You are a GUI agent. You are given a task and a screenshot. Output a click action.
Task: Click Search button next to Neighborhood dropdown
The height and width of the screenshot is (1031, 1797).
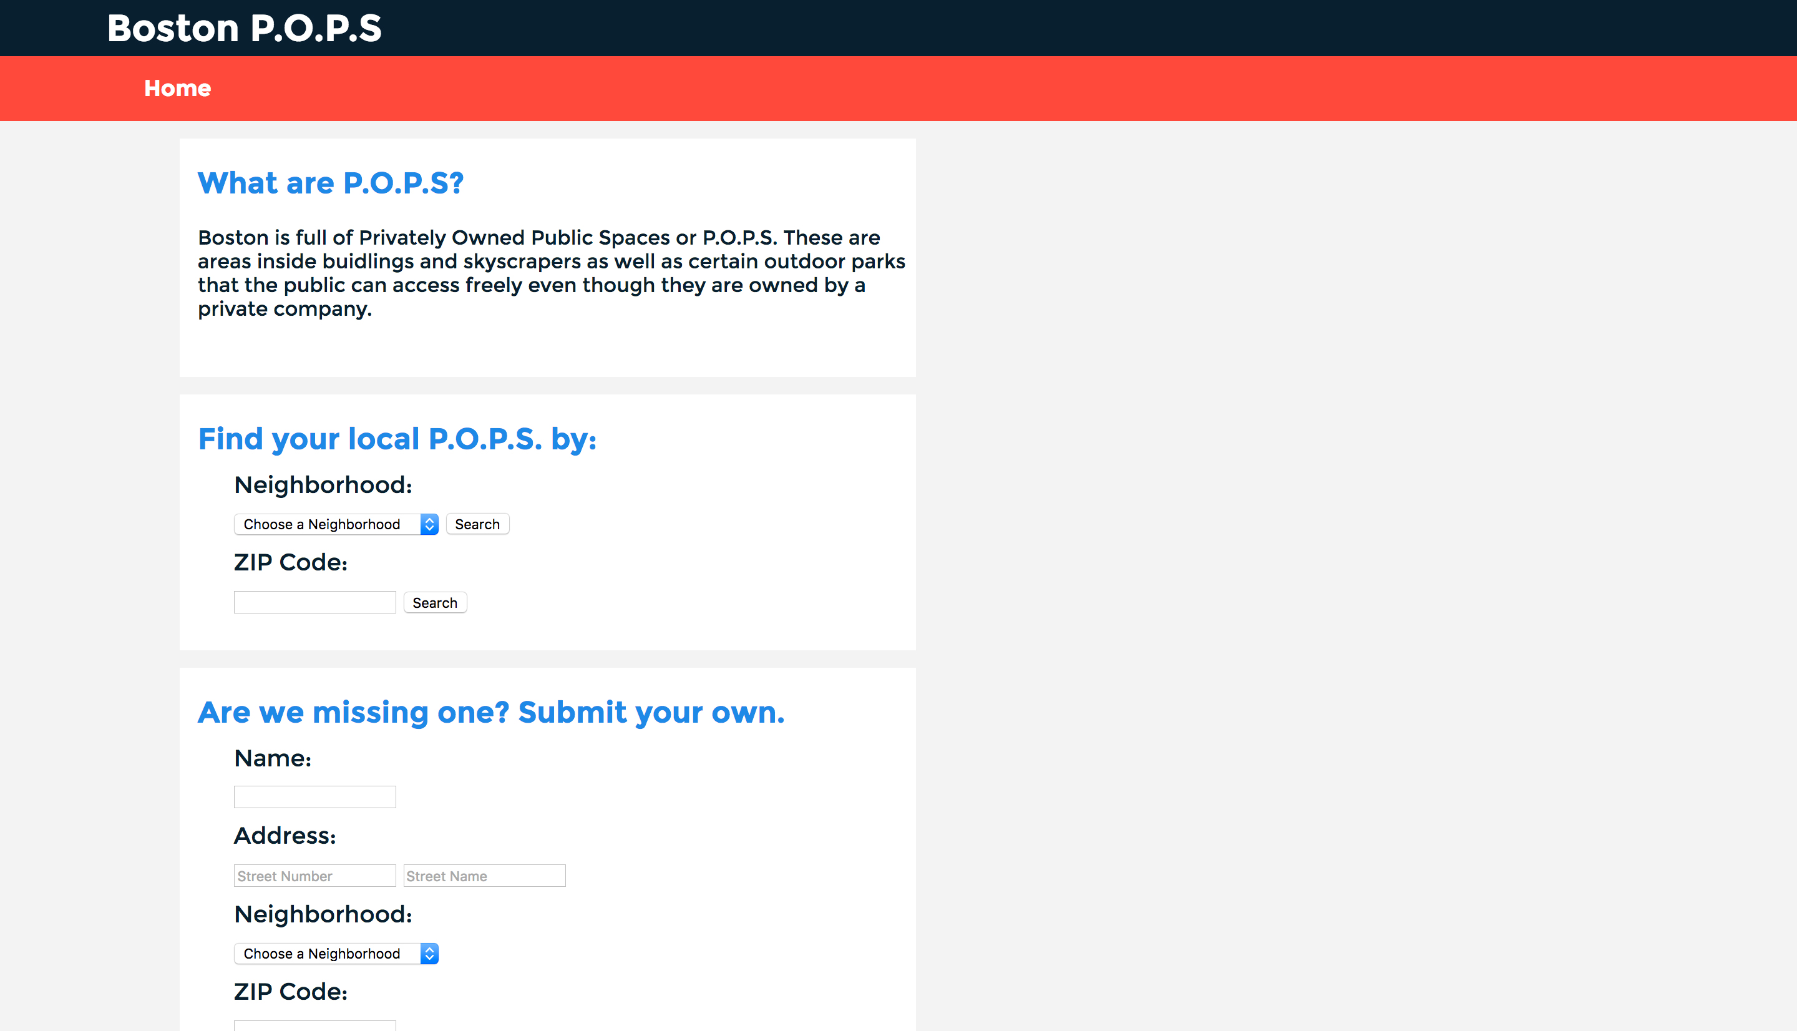point(478,524)
